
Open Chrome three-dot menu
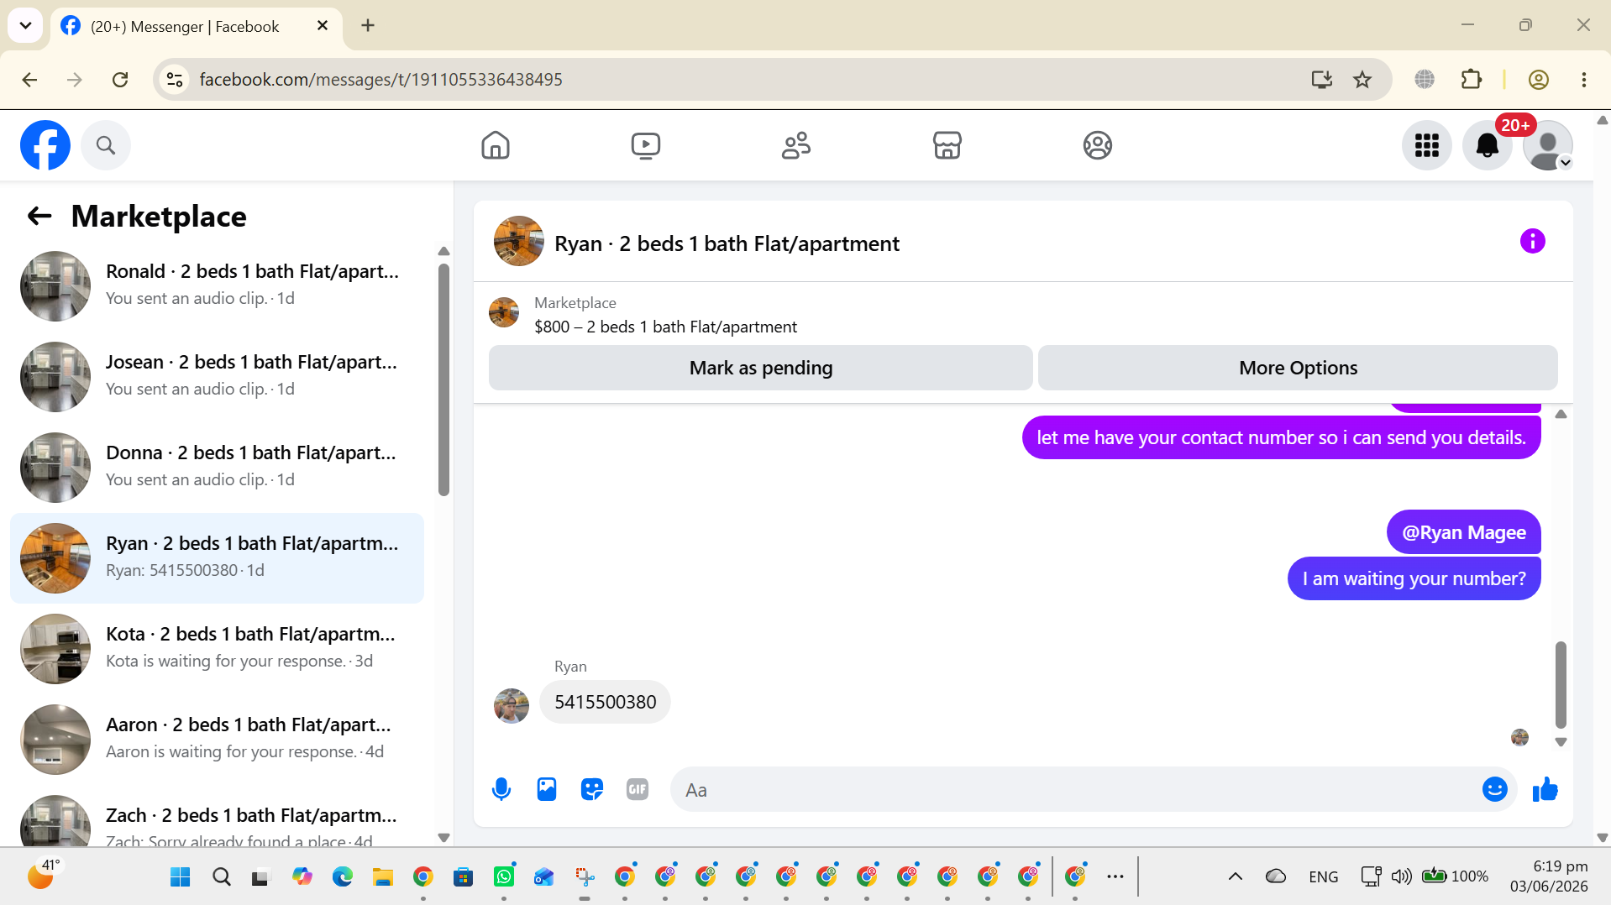(1584, 80)
